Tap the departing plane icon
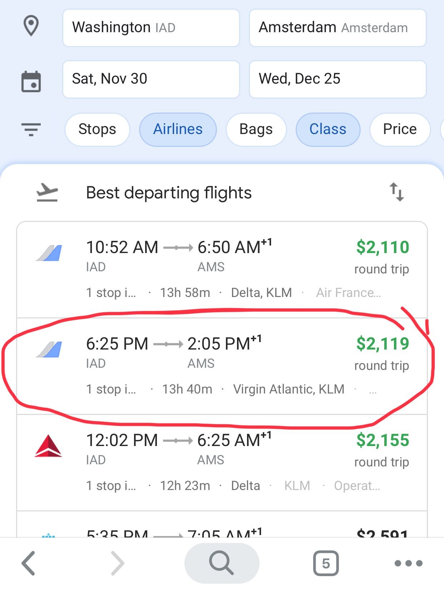This screenshot has height=589, width=444. [x=47, y=192]
